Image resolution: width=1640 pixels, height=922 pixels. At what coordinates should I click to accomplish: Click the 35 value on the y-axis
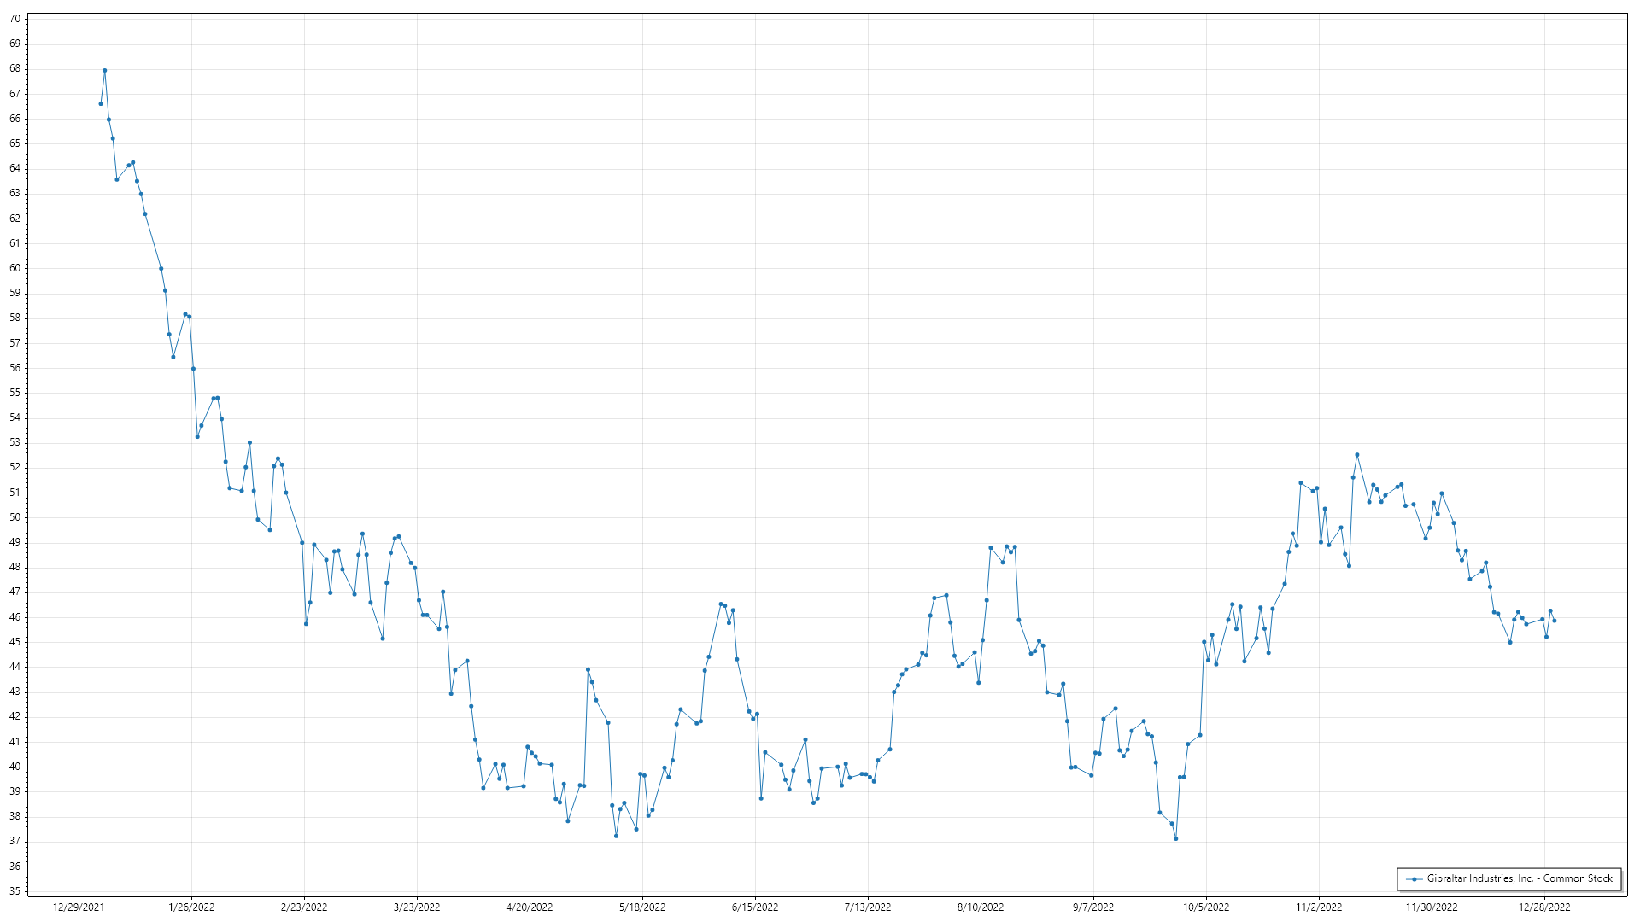15,891
